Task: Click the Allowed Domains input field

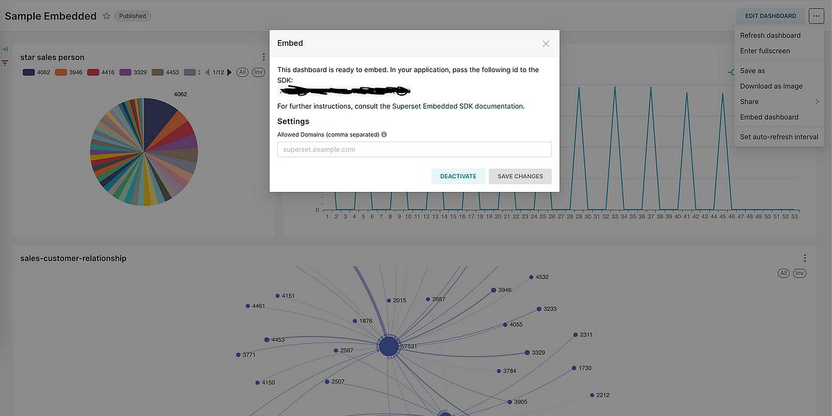Action: point(414,148)
